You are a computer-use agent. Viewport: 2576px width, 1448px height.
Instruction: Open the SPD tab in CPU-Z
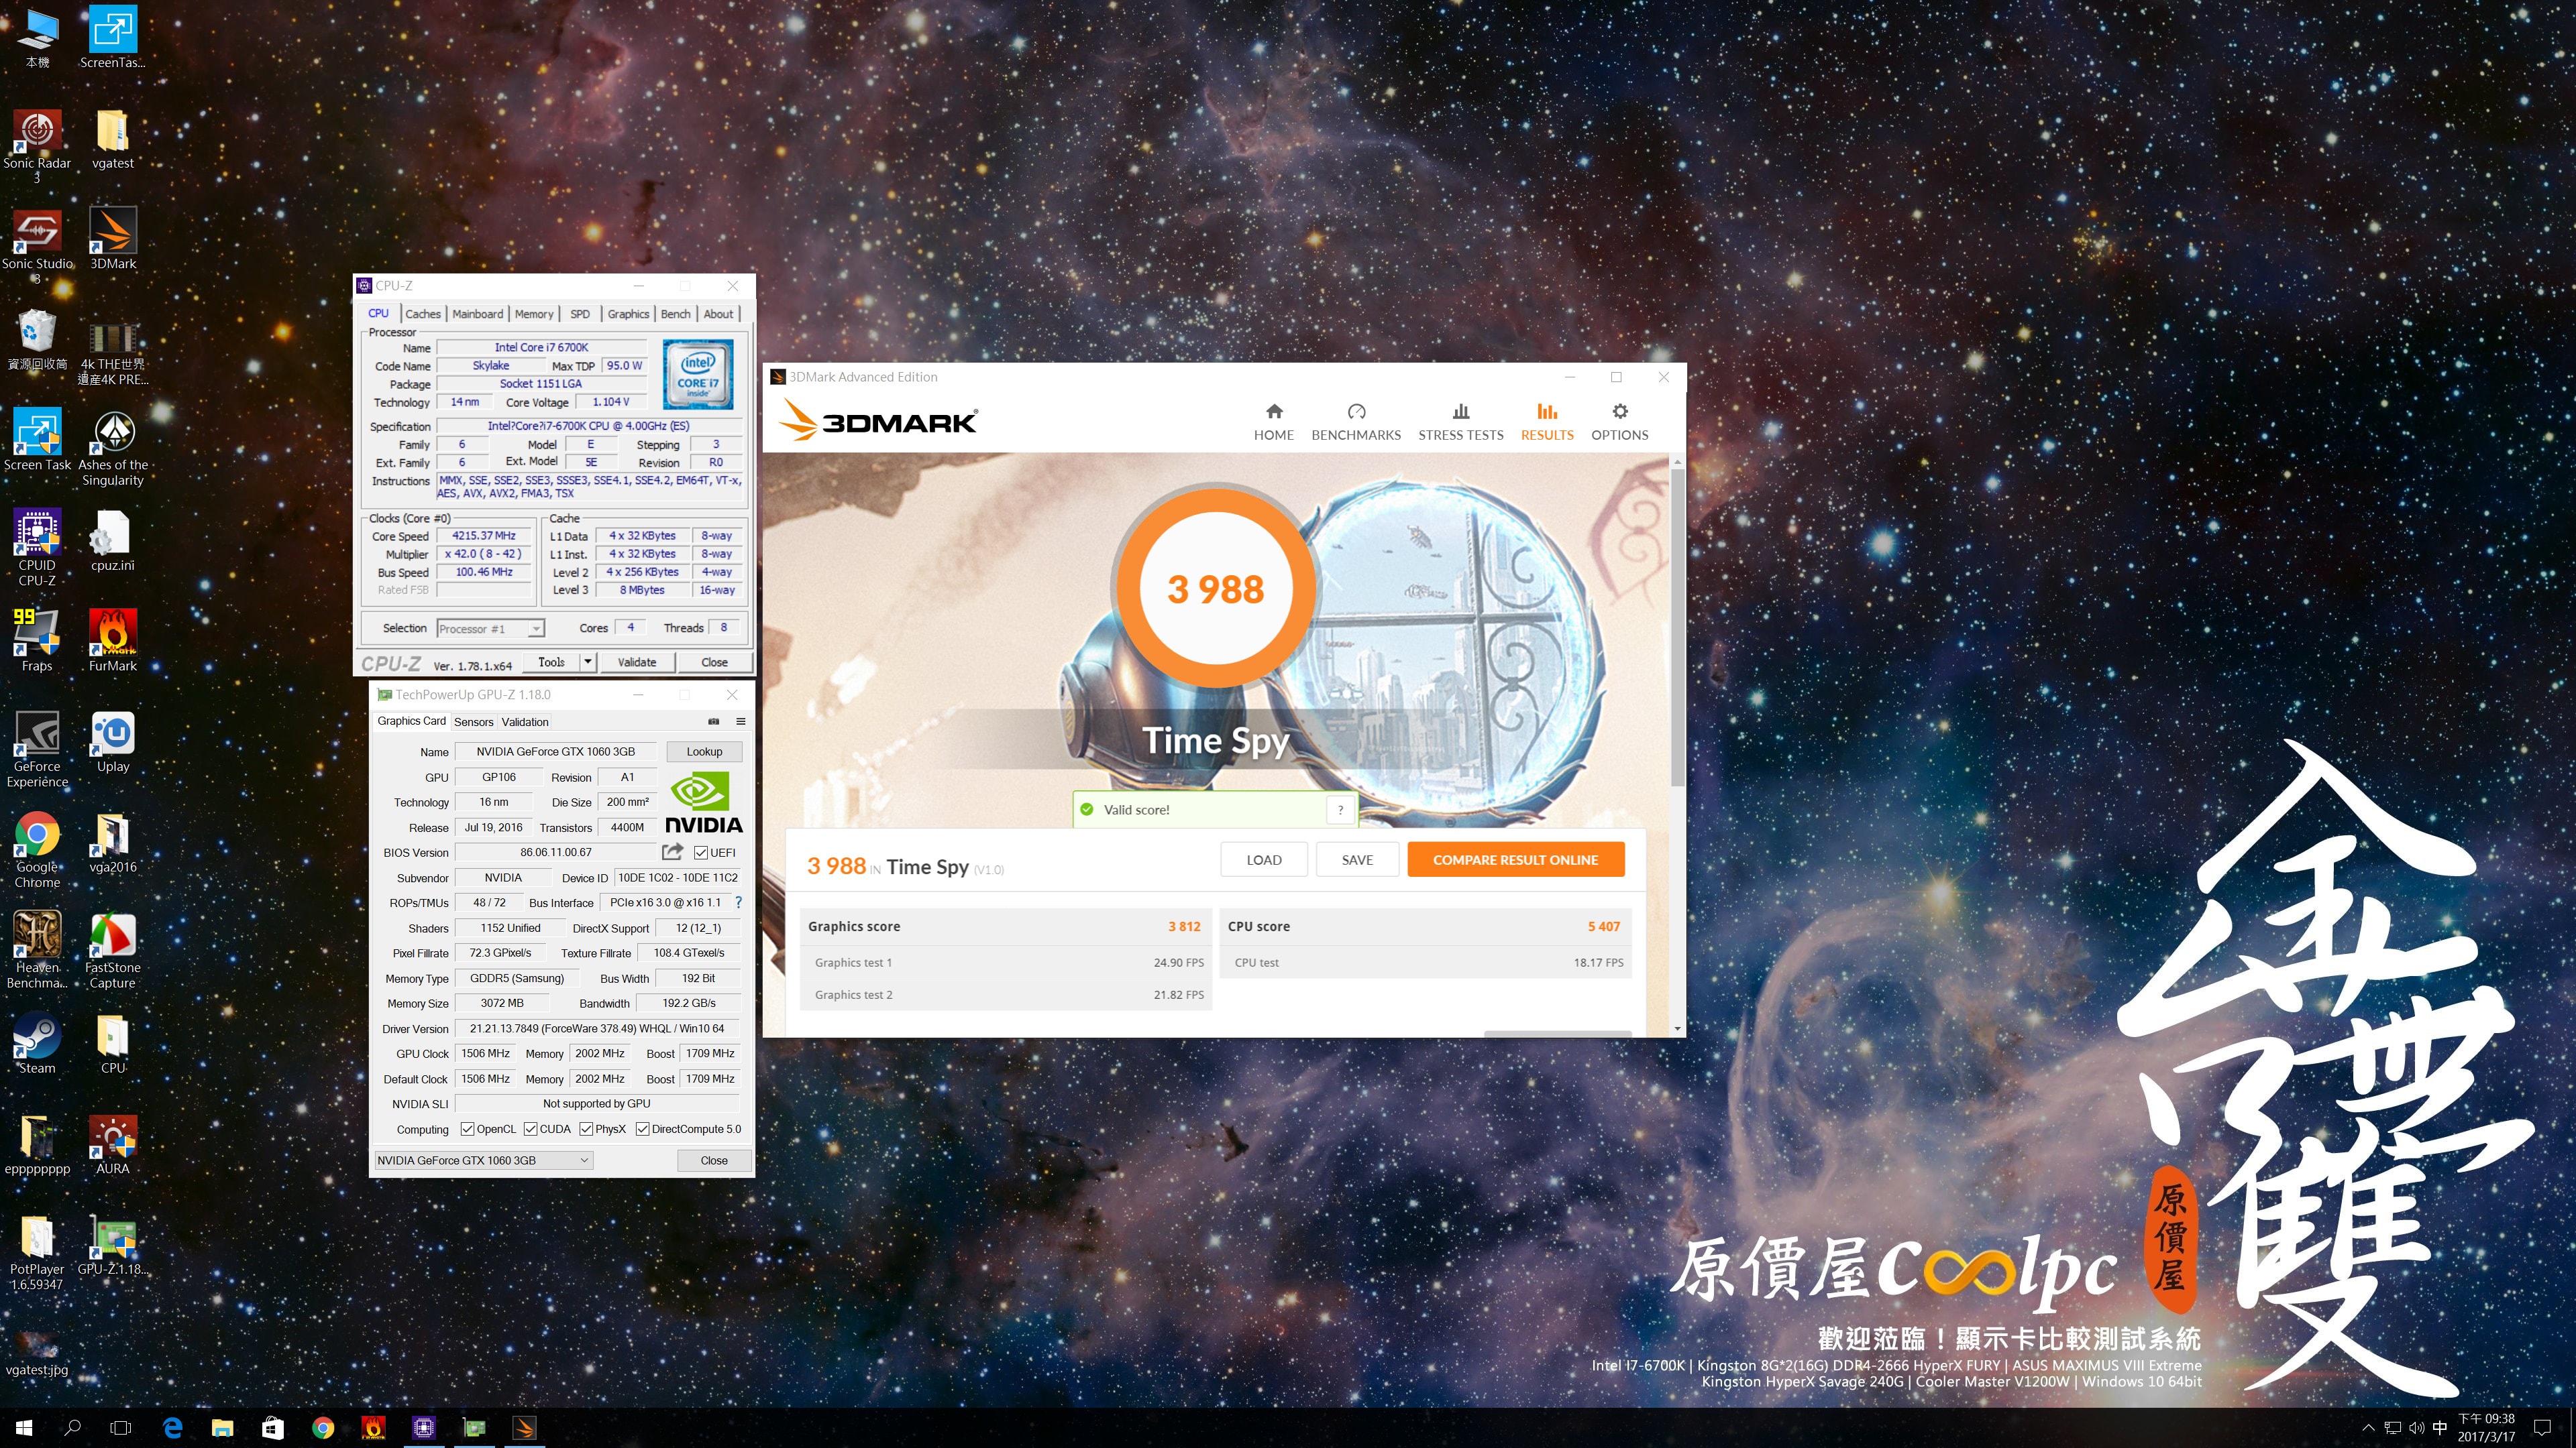click(x=580, y=314)
